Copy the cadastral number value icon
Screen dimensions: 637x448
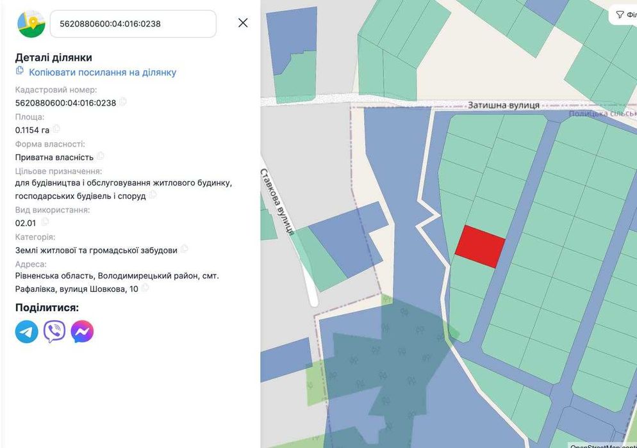pos(122,102)
